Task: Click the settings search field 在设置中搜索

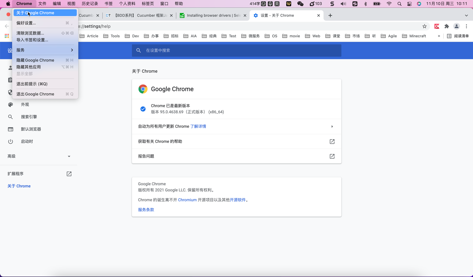Action: pyautogui.click(x=237, y=50)
